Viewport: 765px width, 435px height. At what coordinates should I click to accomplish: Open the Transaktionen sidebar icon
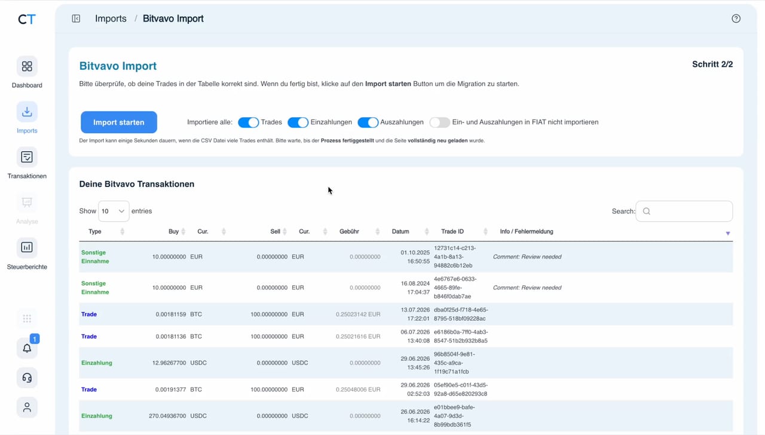27,157
